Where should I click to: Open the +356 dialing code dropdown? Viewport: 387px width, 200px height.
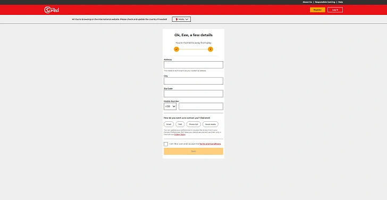(x=170, y=106)
